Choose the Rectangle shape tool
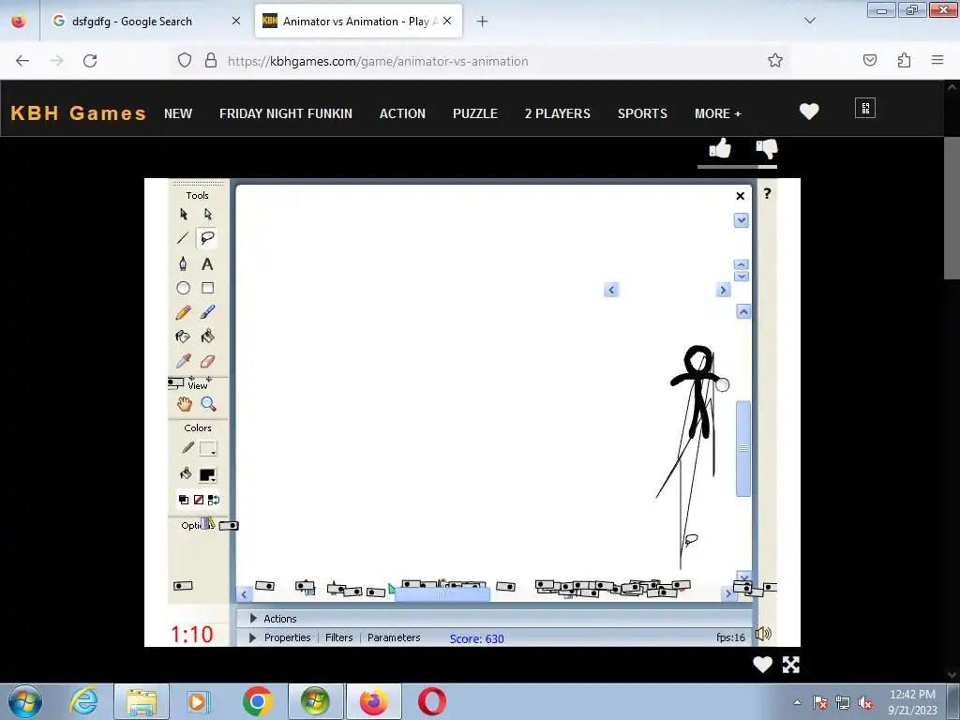 click(207, 288)
